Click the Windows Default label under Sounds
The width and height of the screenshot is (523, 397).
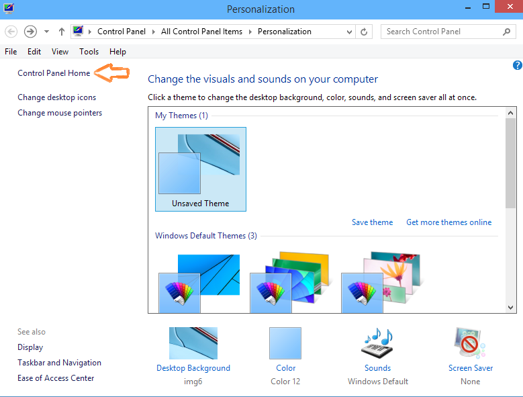378,382
